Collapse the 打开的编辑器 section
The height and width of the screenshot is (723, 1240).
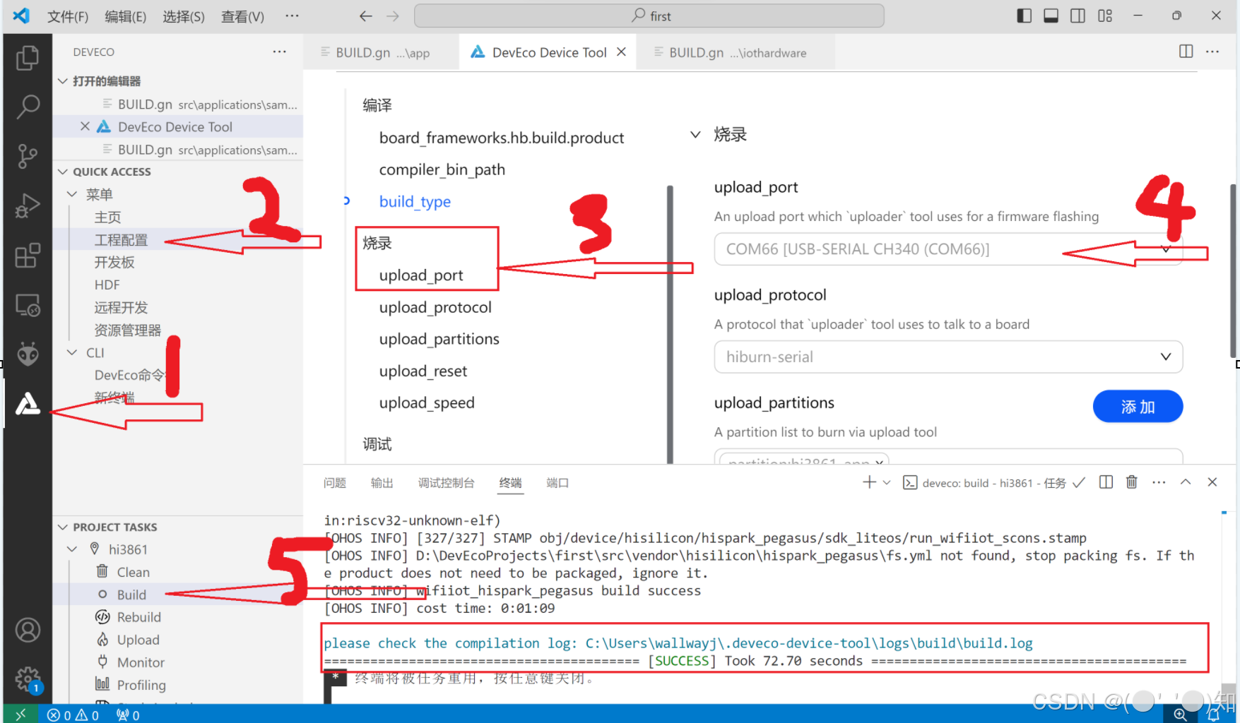[63, 81]
